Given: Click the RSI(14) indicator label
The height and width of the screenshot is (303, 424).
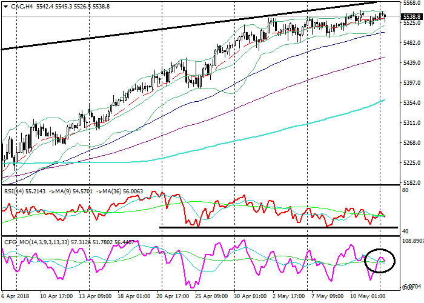Looking at the screenshot, I should point(15,191).
